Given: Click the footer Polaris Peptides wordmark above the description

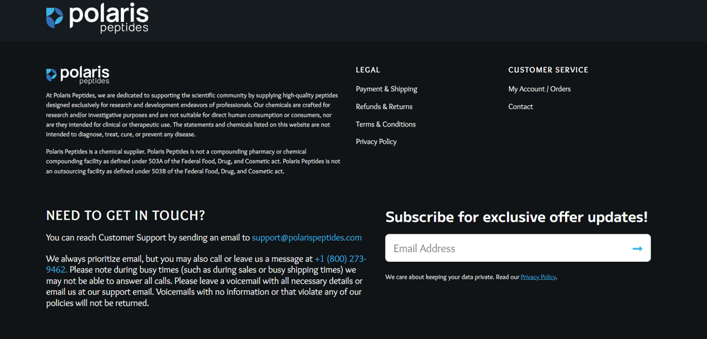Looking at the screenshot, I should pos(85,75).
